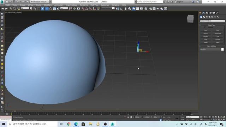Open the Tools menu
Viewport: 226px width, 127px height.
tap(15, 5)
